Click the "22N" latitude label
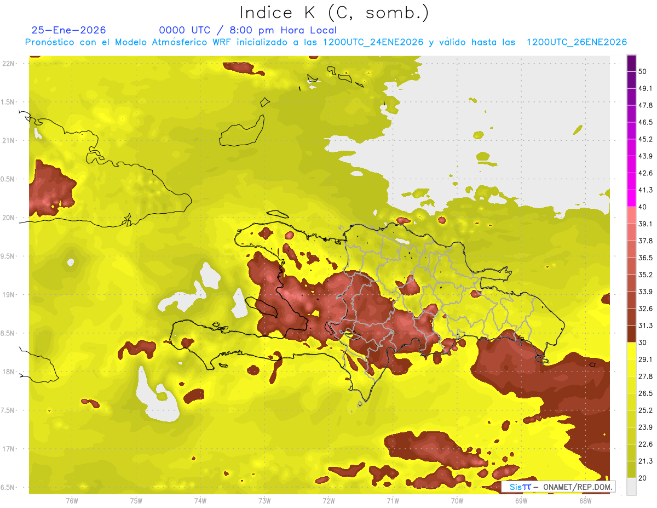Viewport: 657px width, 508px height. 9,64
